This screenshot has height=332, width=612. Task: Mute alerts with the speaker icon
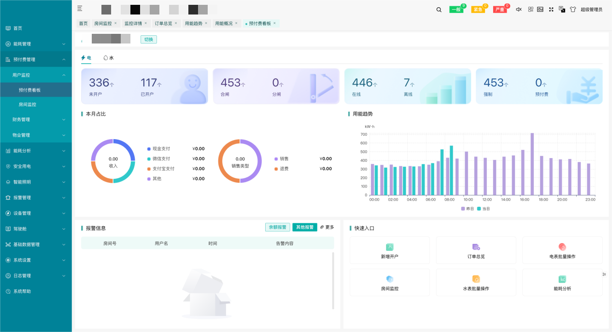pyautogui.click(x=518, y=9)
